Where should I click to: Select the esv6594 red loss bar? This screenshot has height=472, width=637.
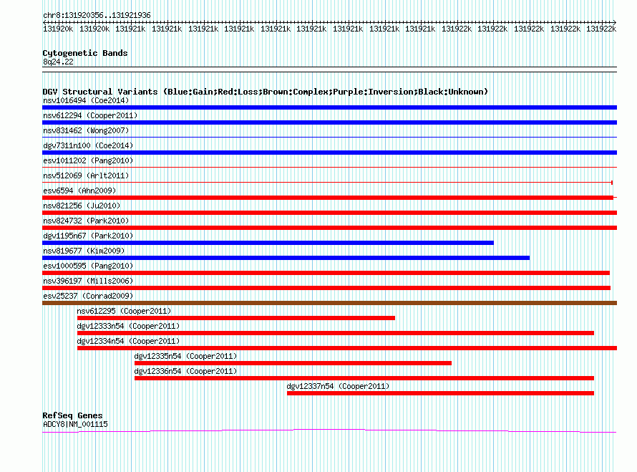pyautogui.click(x=328, y=198)
